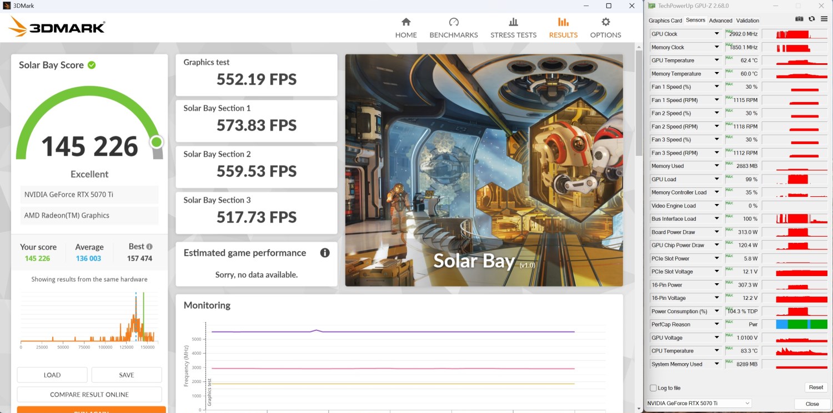833x413 pixels.
Task: Switch to the Graphics Card tab
Action: coord(665,21)
